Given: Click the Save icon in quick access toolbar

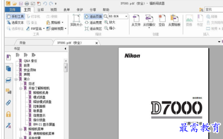Looking at the screenshot, I should [21, 3].
